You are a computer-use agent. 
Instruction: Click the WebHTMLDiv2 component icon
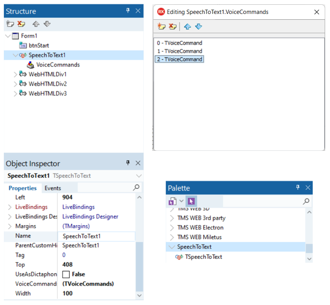[x=23, y=84]
